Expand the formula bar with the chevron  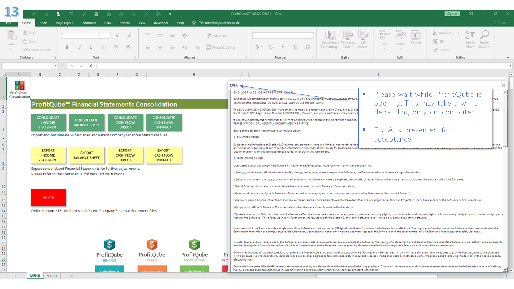tap(510, 66)
